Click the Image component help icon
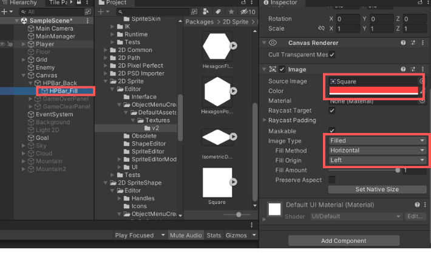This screenshot has width=431, height=255. pos(403,69)
